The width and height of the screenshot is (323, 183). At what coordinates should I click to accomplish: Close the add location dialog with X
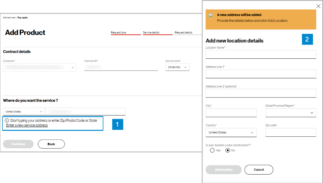pyautogui.click(x=318, y=6)
